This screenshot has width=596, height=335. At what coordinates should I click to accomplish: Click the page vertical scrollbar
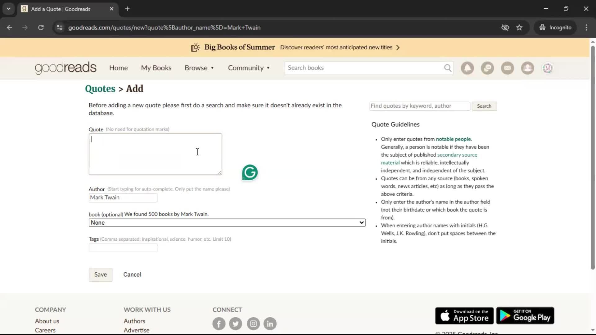(x=593, y=158)
